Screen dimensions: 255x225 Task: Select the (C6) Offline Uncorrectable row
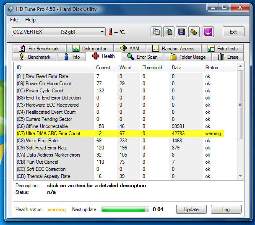[x=120, y=126]
